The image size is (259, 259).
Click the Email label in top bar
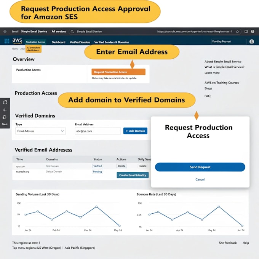pos(15,31)
